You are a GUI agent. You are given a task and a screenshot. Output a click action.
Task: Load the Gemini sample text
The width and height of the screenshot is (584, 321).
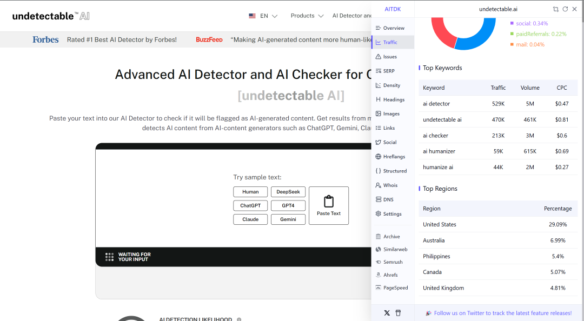(288, 219)
